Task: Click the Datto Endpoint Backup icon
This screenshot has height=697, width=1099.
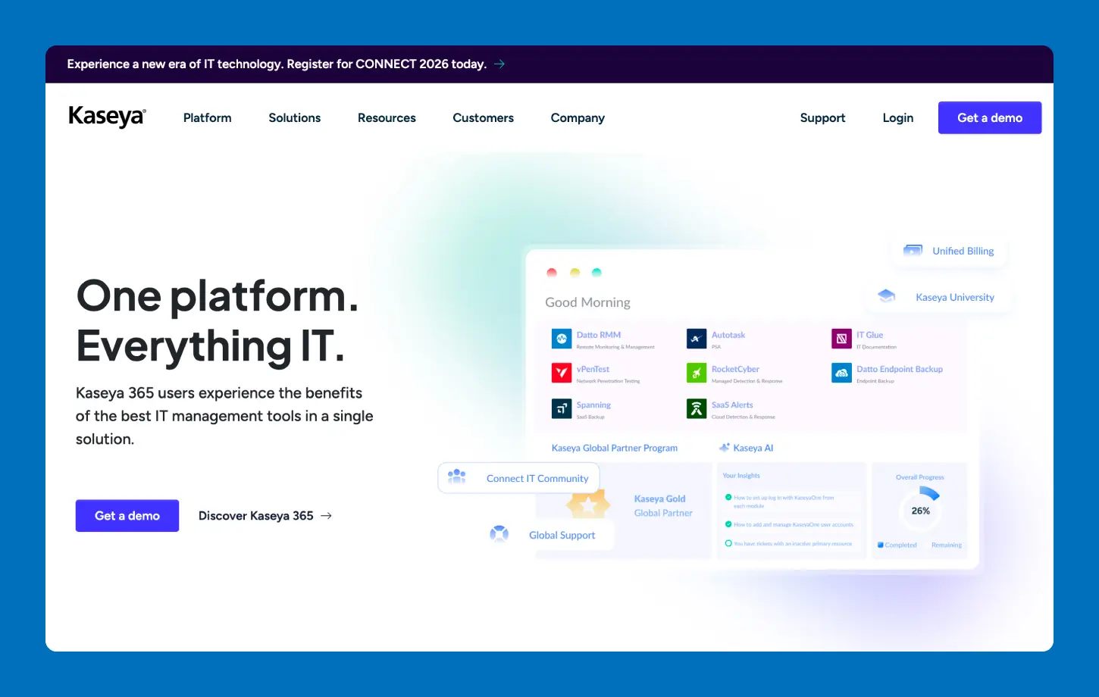Action: (x=841, y=373)
